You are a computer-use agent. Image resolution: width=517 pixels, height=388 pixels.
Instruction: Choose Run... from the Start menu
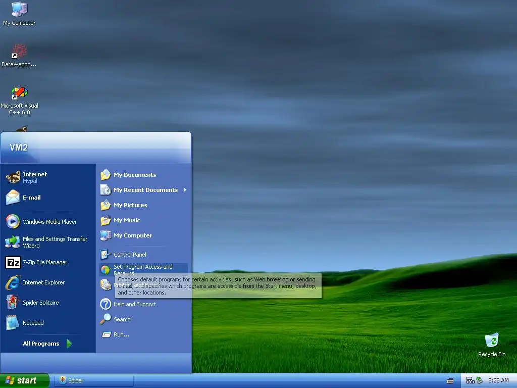tap(143, 334)
